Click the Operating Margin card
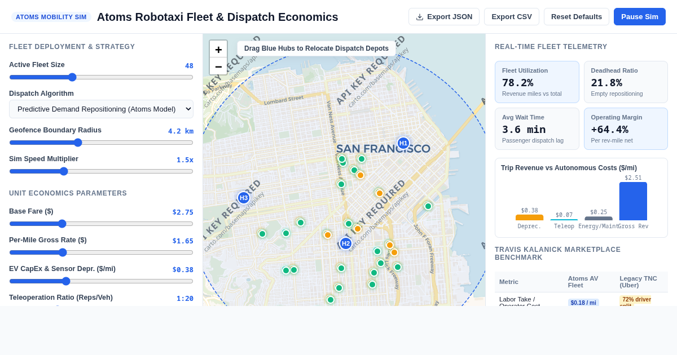Image resolution: width=677 pixels, height=355 pixels. (x=626, y=129)
